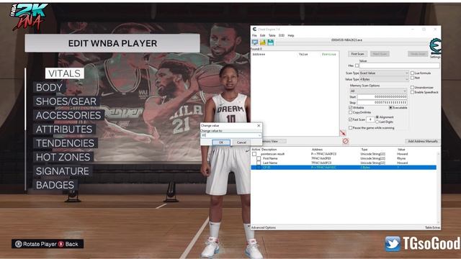Click Advanced Options at window bottom
Screen dimensions: 461x259
[264, 227]
